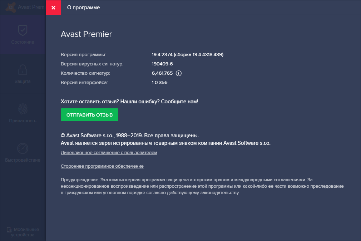Select the fingerprint icon for Приватность
361x241 pixels.
(23, 109)
